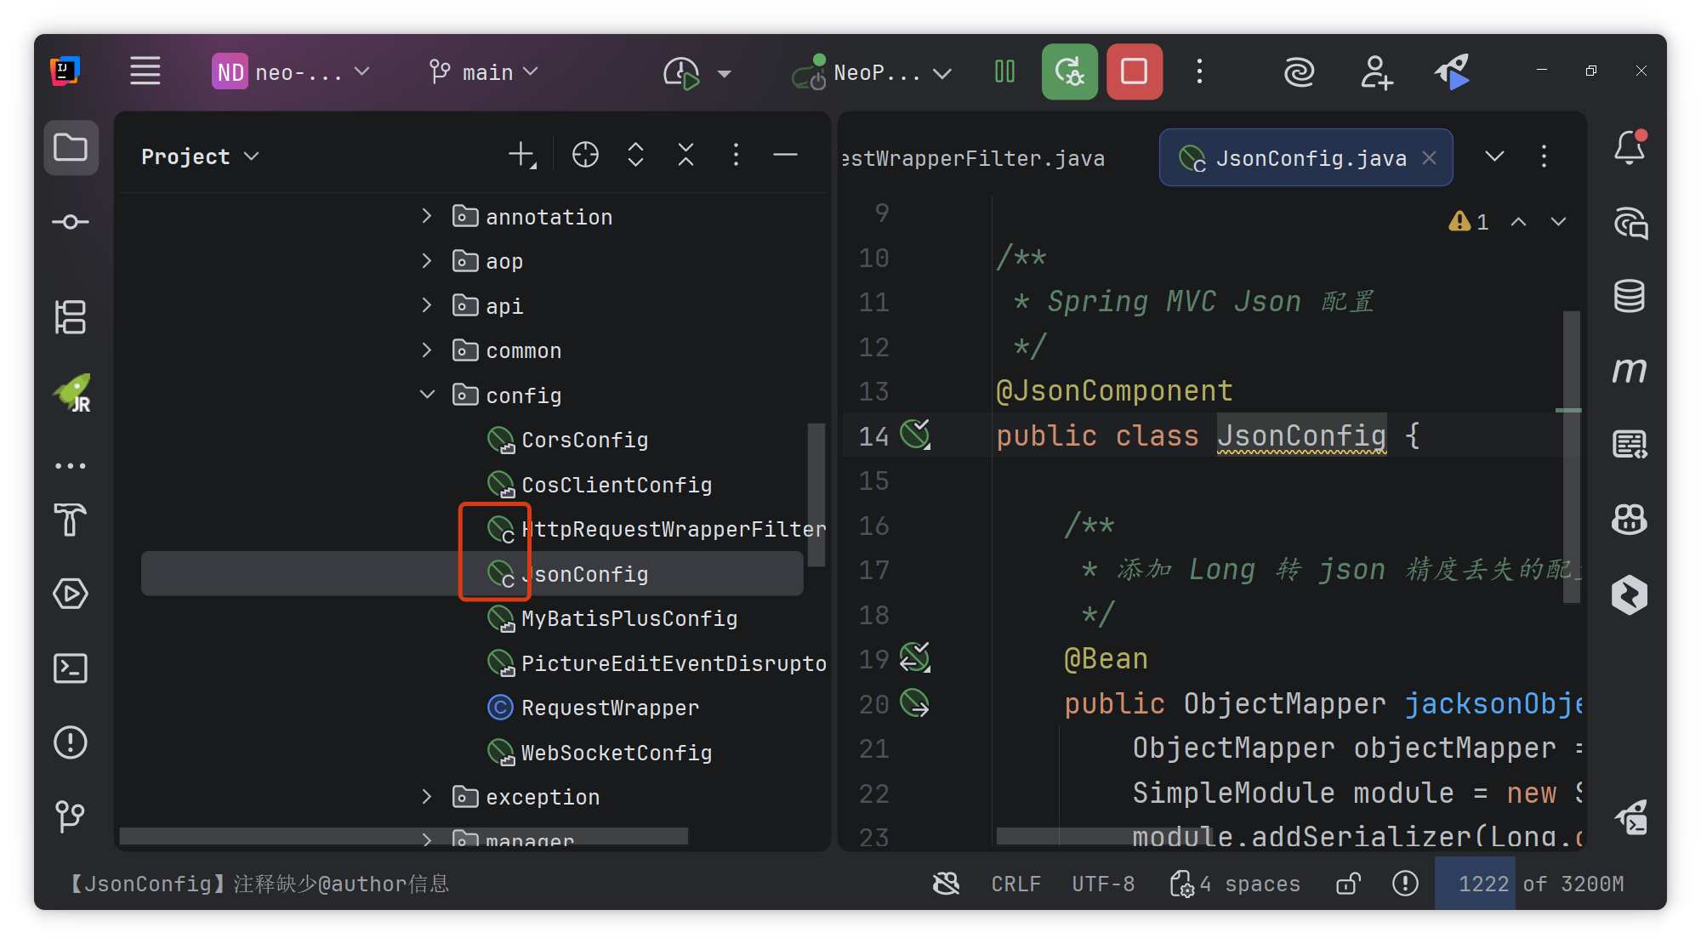1701x944 pixels.
Task: Open the Structure tool window icon
Action: click(x=71, y=317)
